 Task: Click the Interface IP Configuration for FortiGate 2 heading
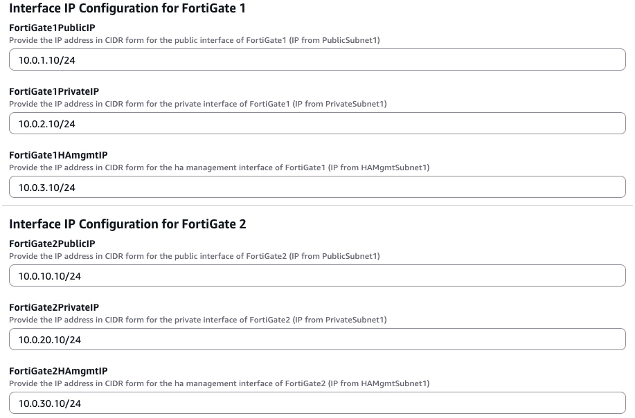(x=127, y=224)
